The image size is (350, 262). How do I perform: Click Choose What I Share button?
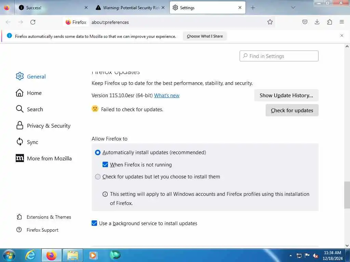(x=205, y=36)
